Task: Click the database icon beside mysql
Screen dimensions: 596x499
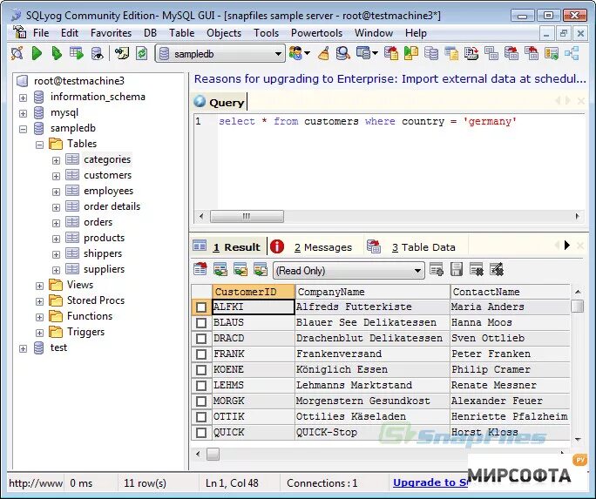Action: pos(38,112)
